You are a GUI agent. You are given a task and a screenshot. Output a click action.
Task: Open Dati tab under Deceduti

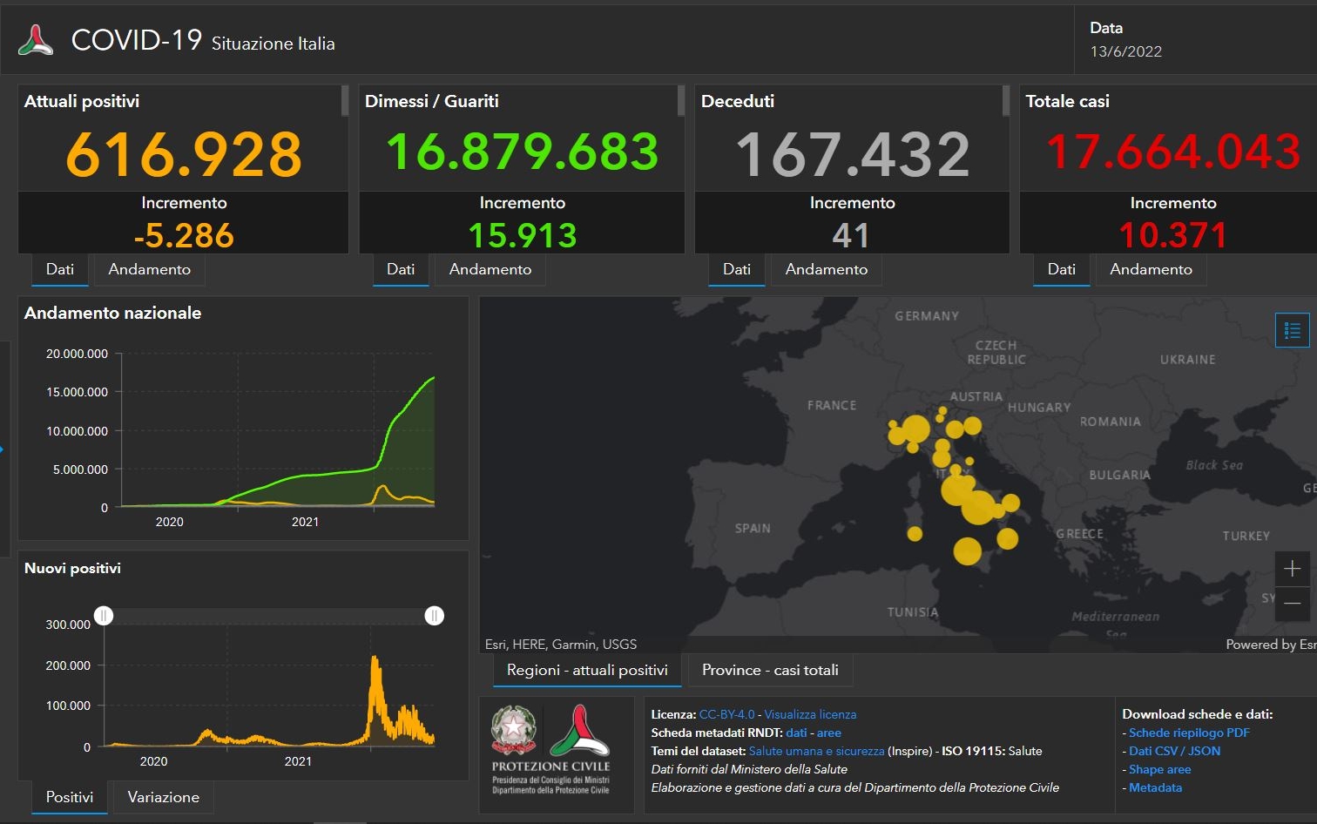click(737, 269)
